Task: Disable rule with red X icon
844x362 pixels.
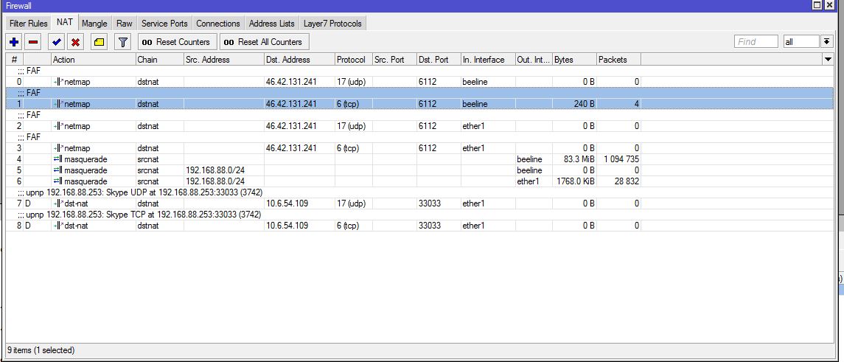Action: 76,42
